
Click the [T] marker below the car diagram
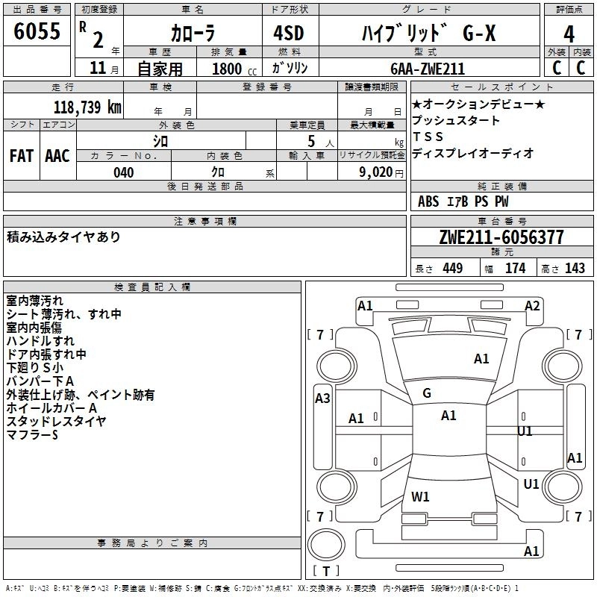coord(325,572)
